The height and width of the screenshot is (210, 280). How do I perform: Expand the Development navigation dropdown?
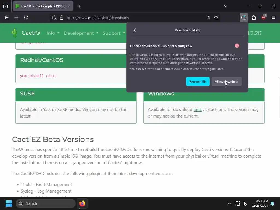pyautogui.click(x=81, y=33)
